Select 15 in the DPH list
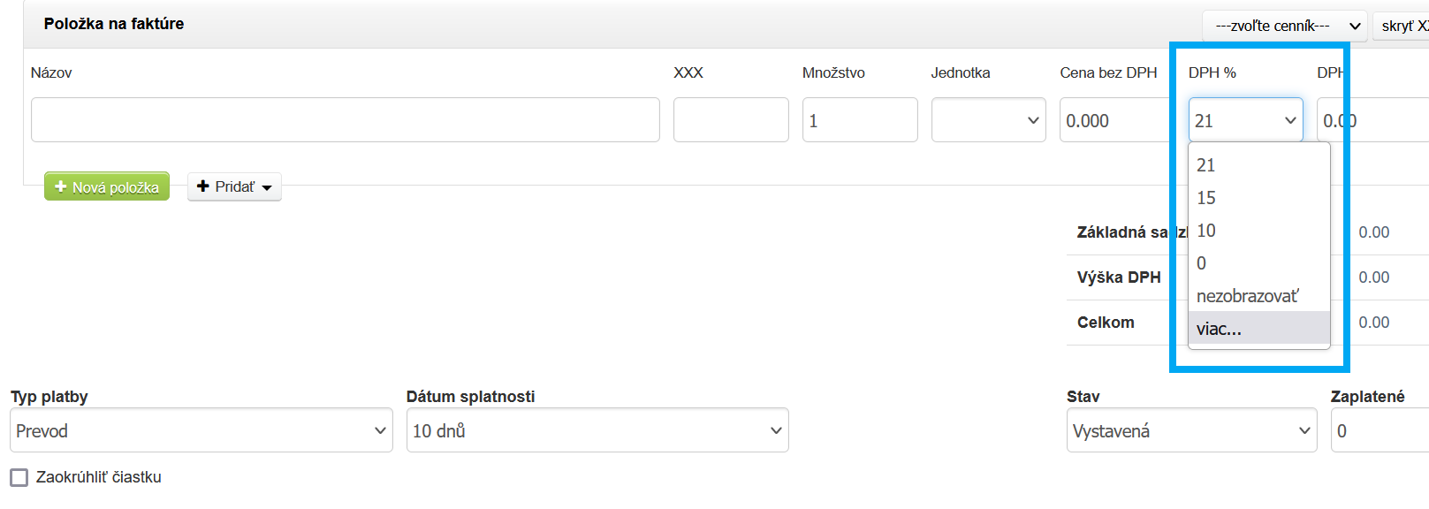Screen dimensions: 1429x509 [1206, 198]
